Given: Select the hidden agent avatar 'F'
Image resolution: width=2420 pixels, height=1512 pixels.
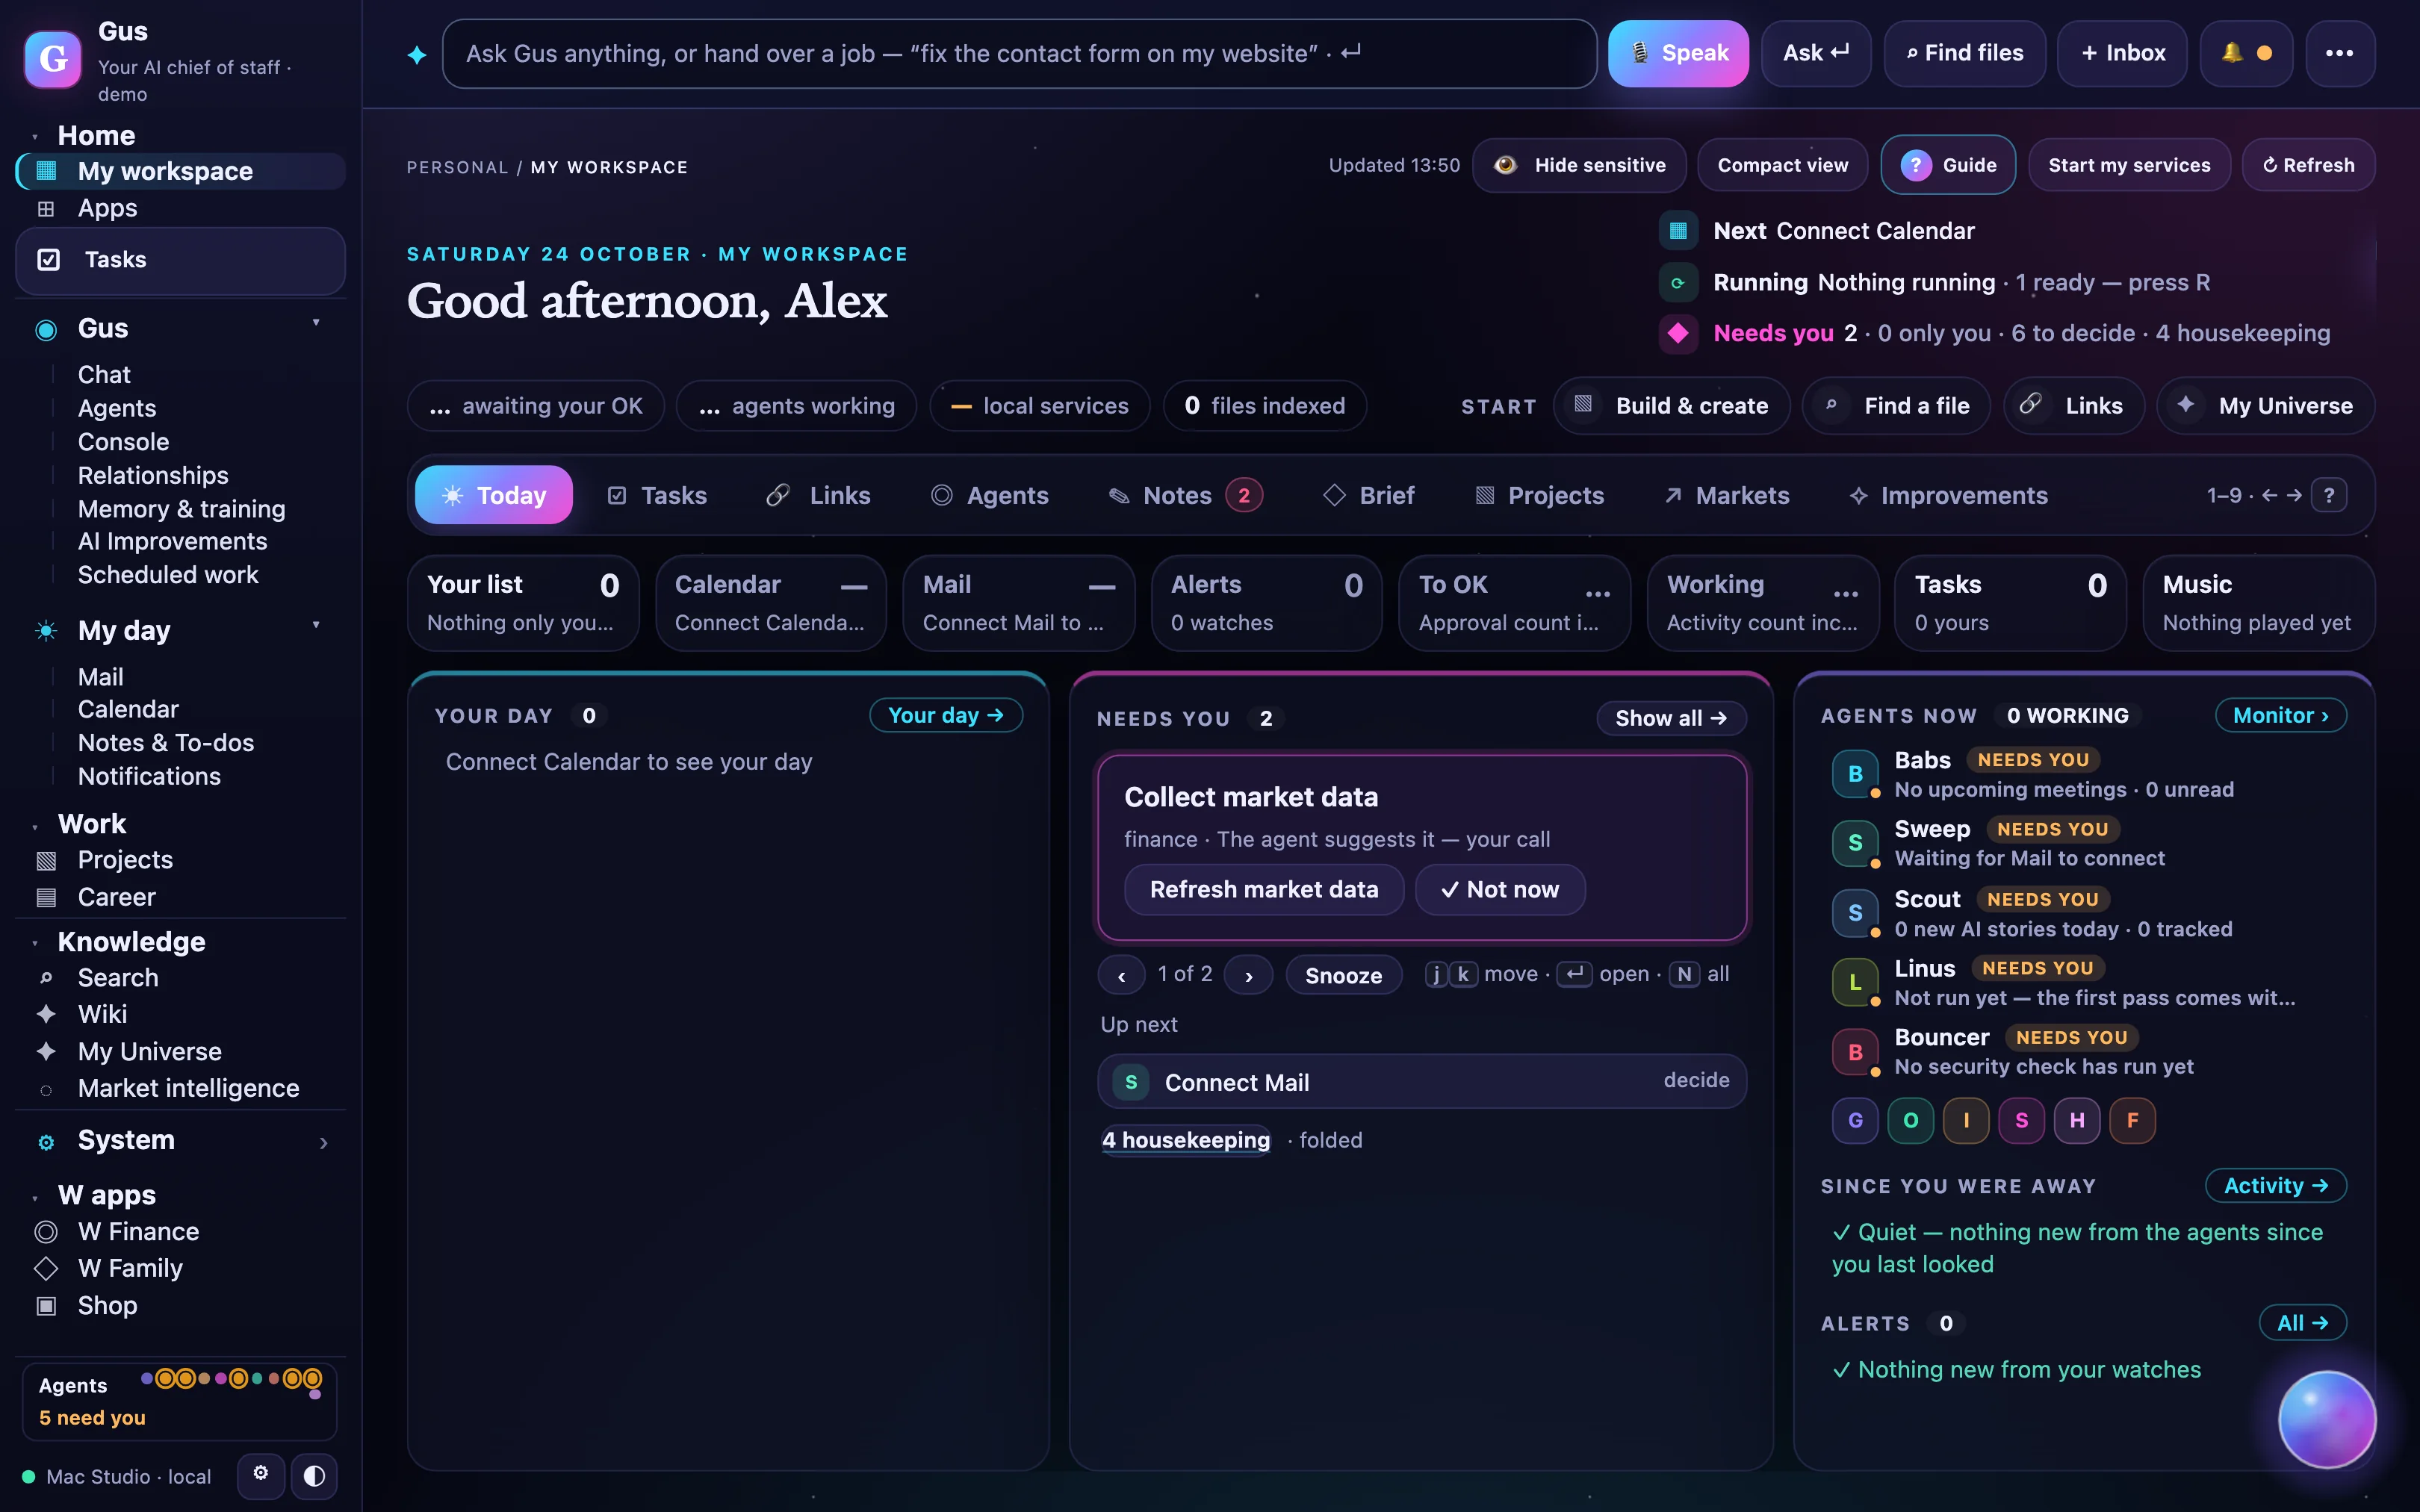Looking at the screenshot, I should pos(2132,1120).
